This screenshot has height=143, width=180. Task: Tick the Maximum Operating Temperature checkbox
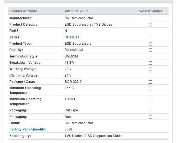coord(150,99)
